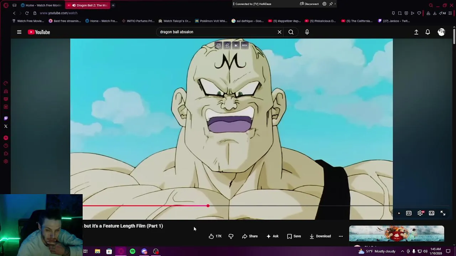Open the YouTube account avatar menu
Image resolution: width=456 pixels, height=256 pixels.
[441, 32]
